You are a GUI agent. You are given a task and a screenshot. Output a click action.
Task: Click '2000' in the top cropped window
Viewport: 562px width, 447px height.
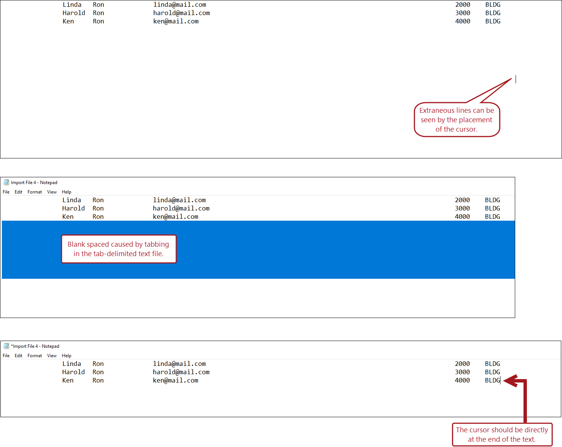(463, 5)
